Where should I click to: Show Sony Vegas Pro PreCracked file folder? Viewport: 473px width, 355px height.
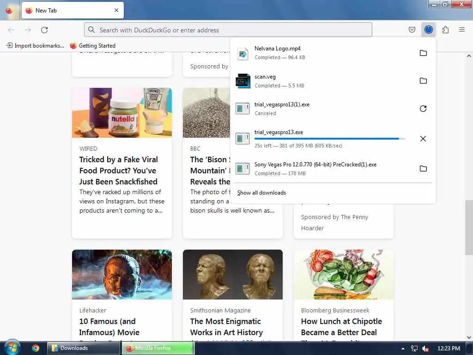(x=423, y=168)
